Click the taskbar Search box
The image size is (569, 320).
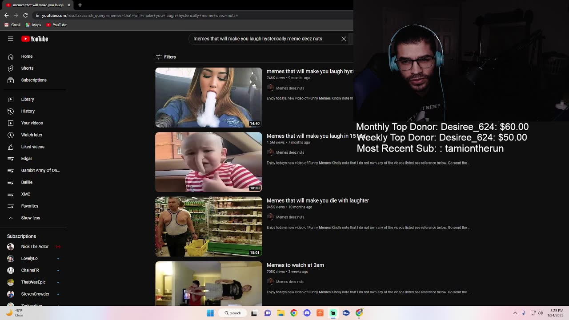pos(232,313)
